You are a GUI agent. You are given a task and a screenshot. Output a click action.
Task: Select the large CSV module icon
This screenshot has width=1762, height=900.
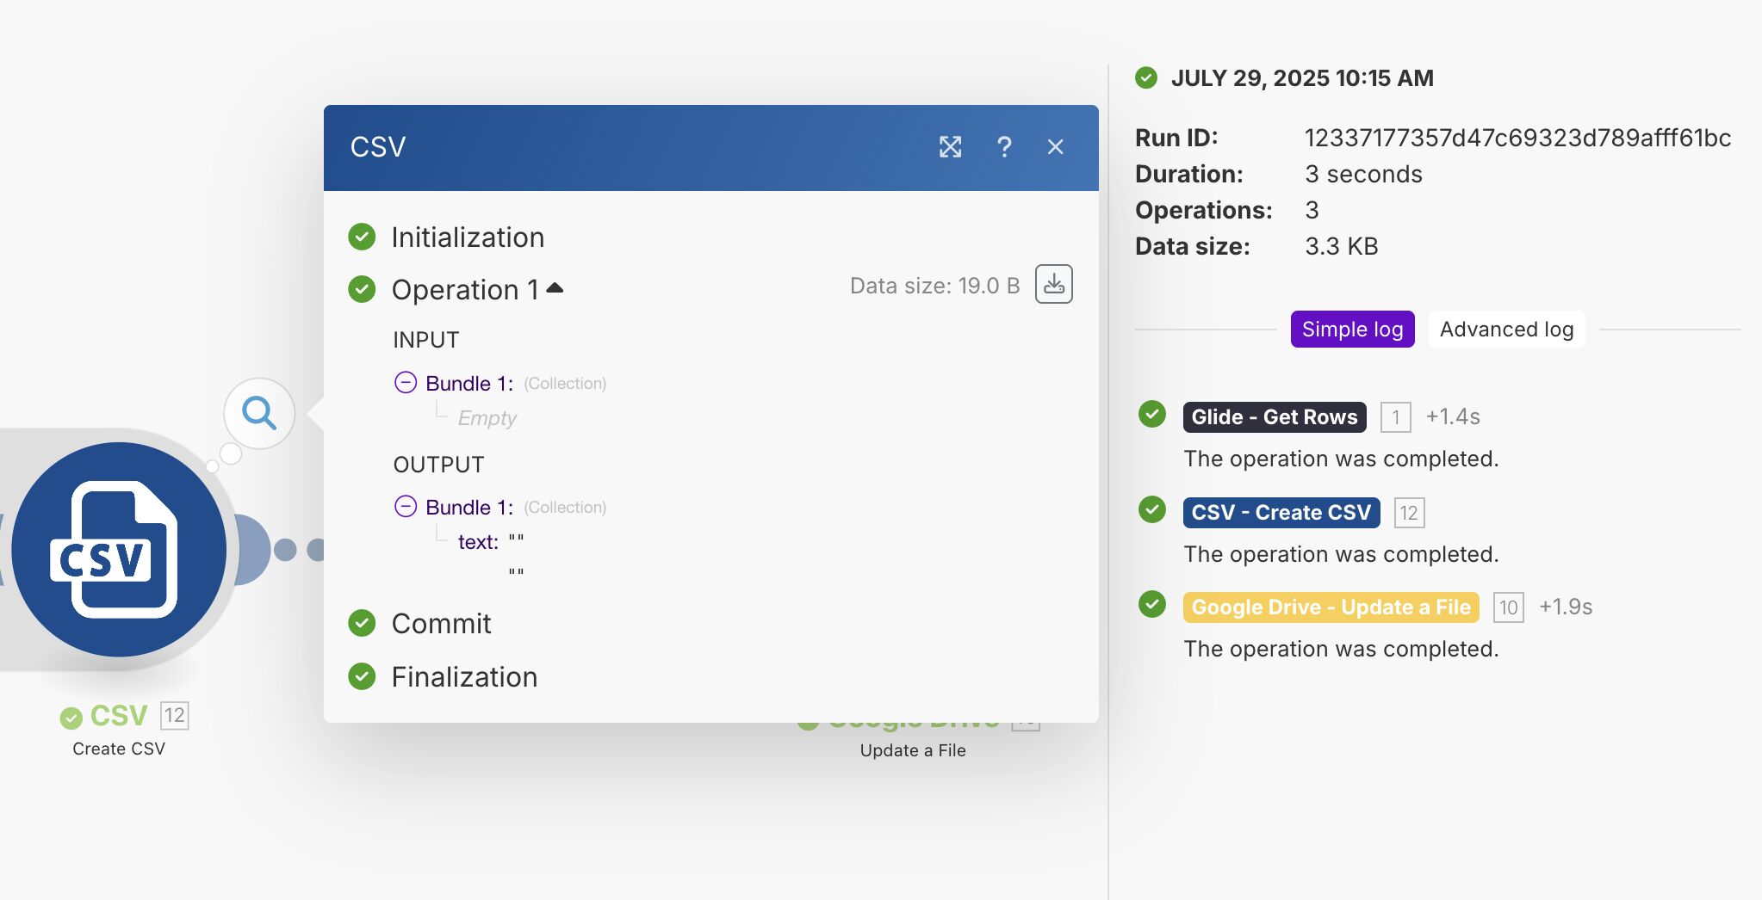coord(119,550)
